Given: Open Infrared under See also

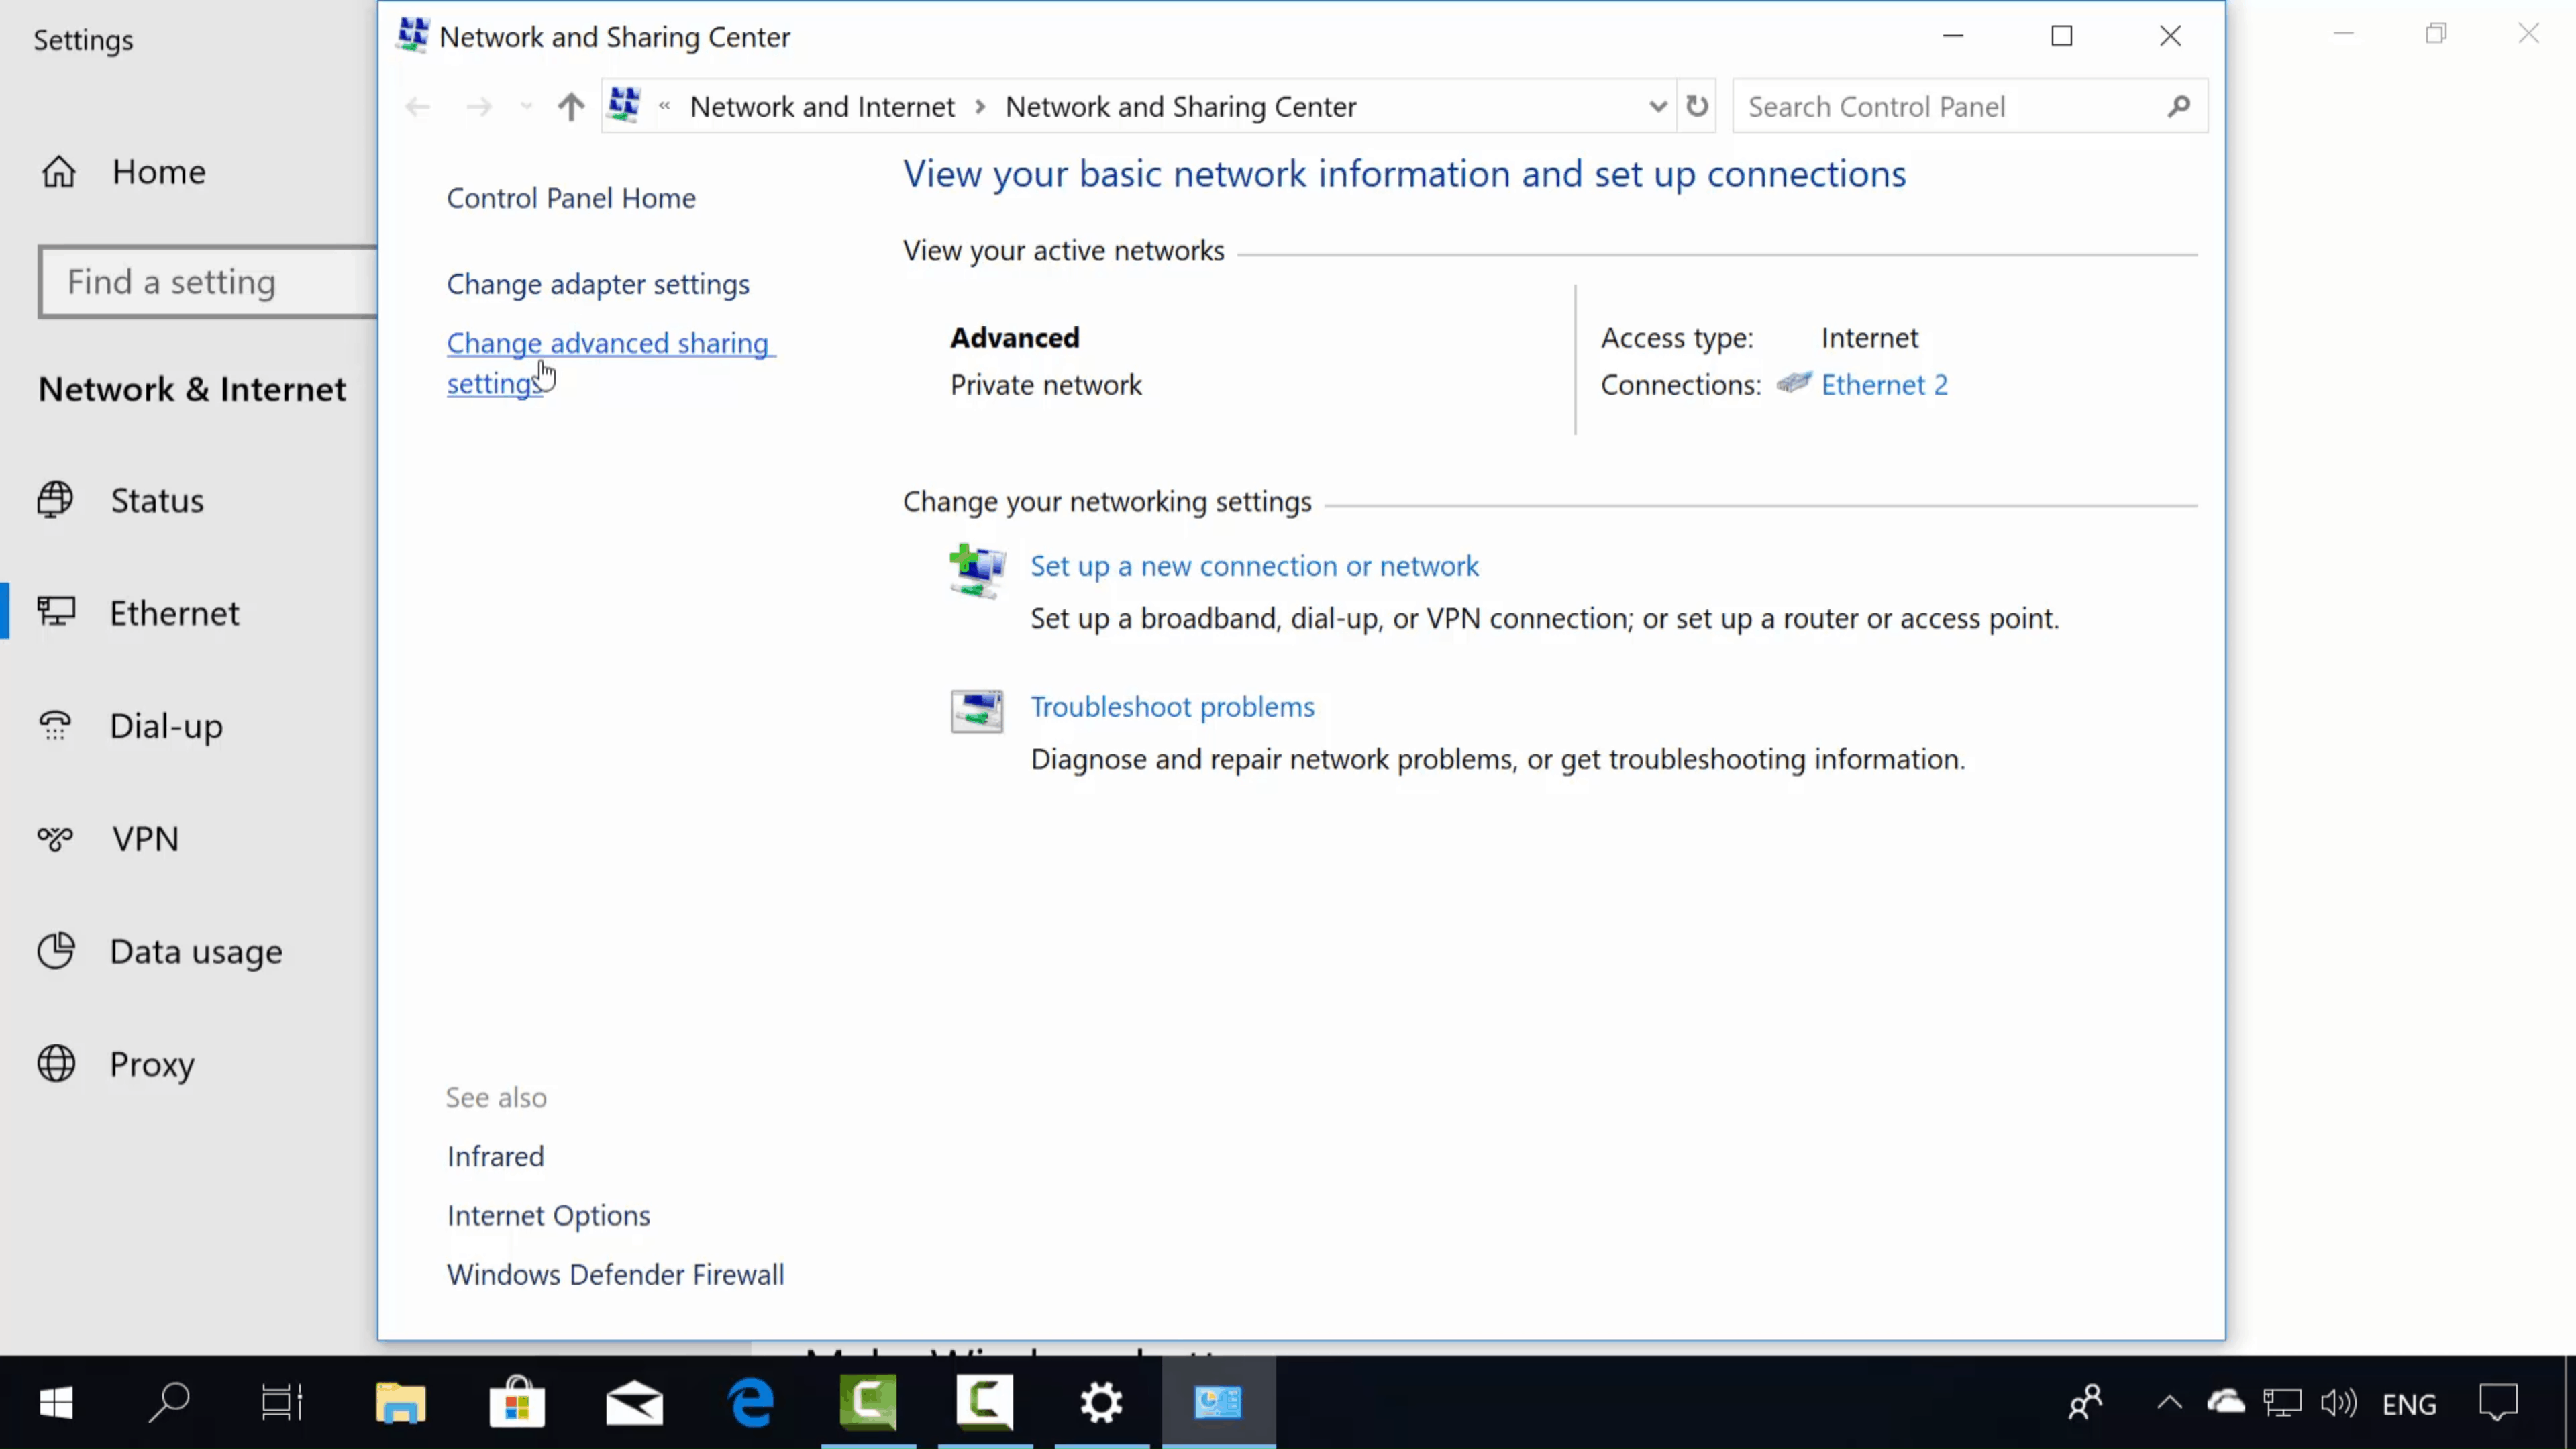Looking at the screenshot, I should [x=495, y=1157].
